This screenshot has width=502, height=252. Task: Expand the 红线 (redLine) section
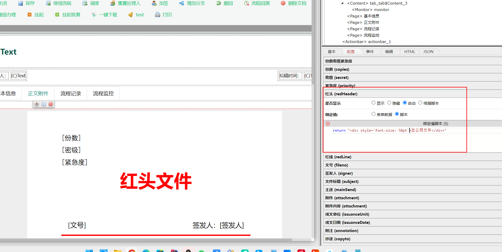(x=338, y=157)
